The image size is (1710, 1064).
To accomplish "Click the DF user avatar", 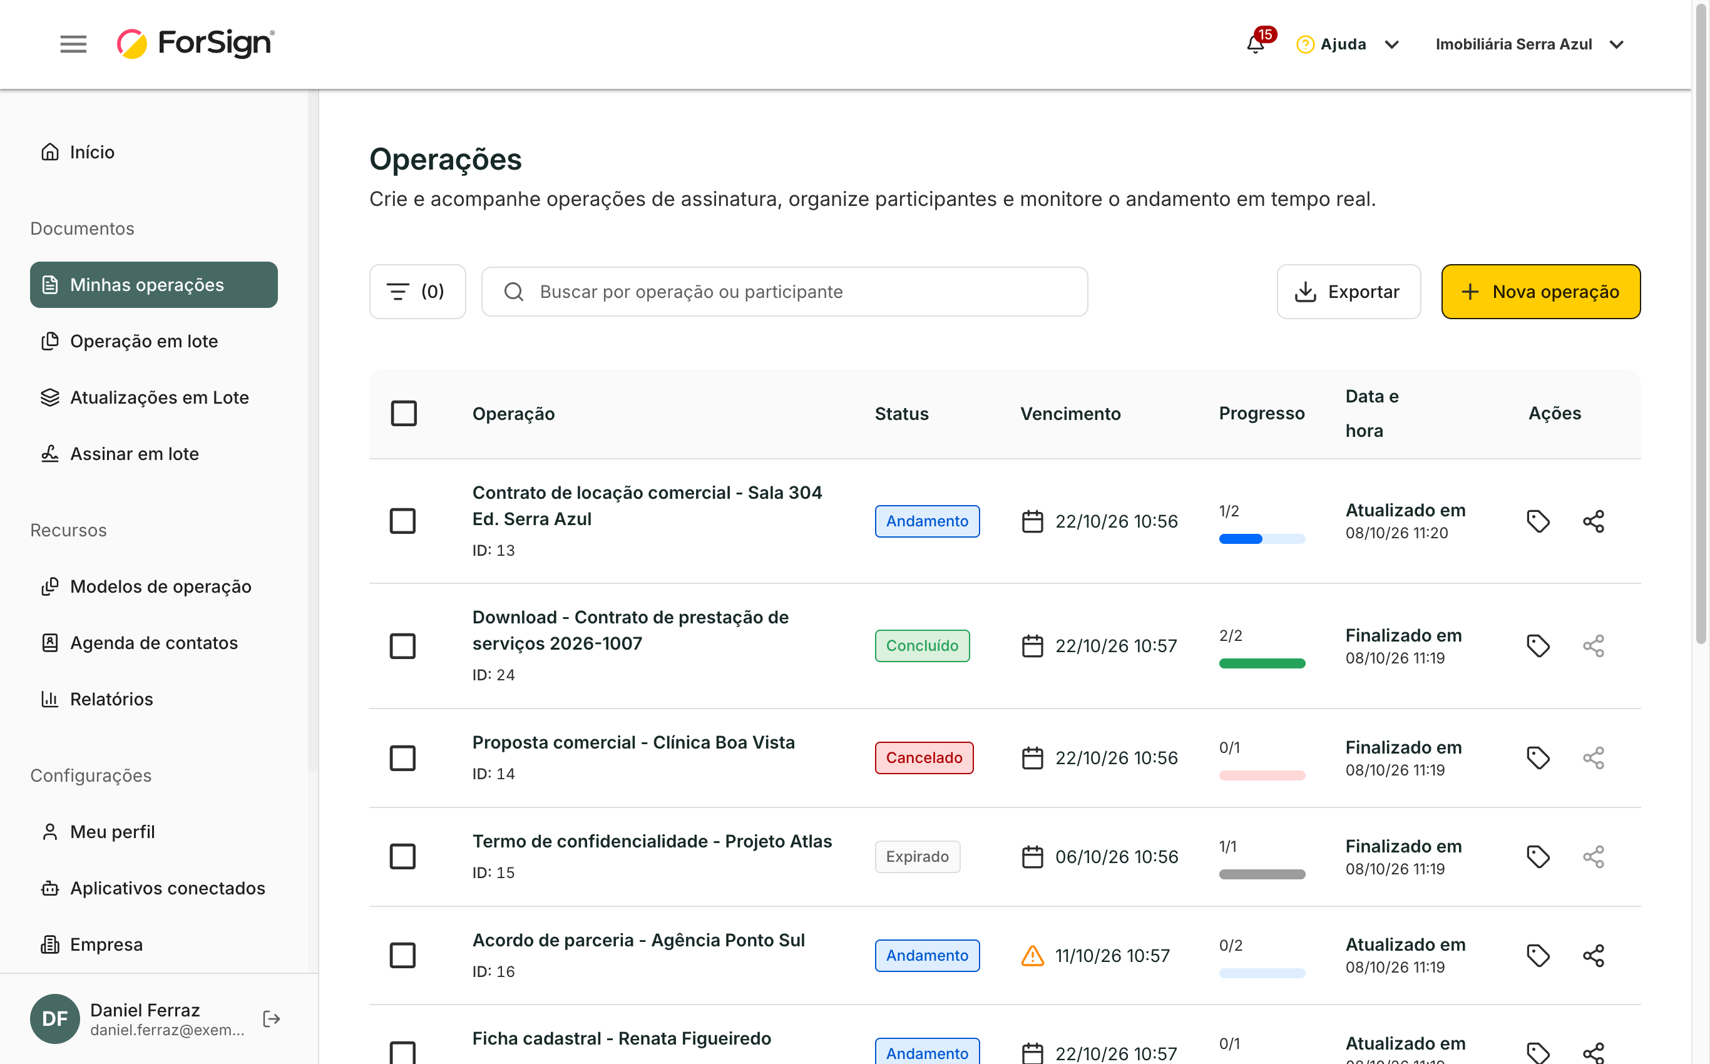I will click(x=55, y=1018).
